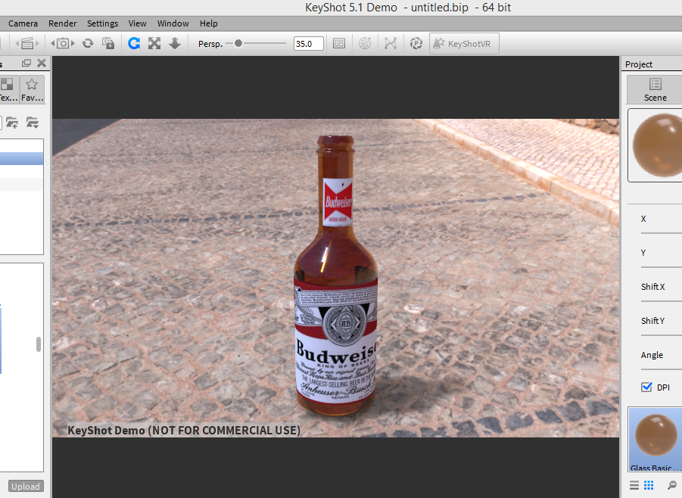Screen dimensions: 682x498
Task: Click the blue tumble rotate icon
Action: tap(134, 43)
